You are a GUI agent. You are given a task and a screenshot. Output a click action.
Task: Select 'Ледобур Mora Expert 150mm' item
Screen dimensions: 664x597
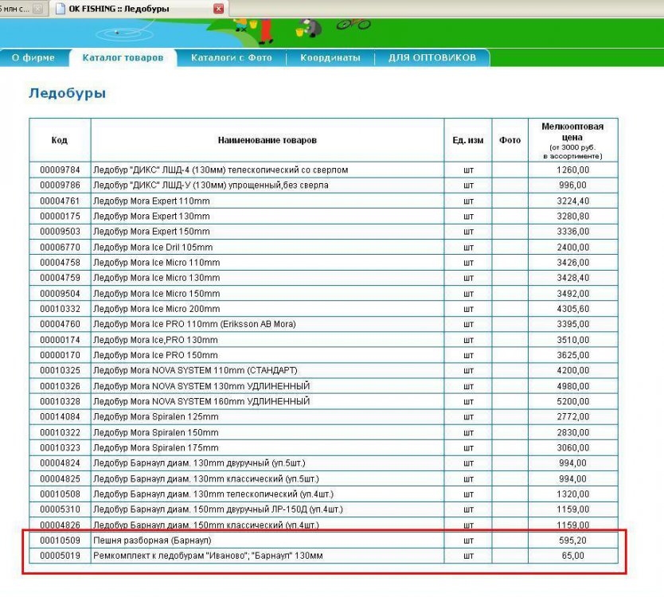coord(151,231)
